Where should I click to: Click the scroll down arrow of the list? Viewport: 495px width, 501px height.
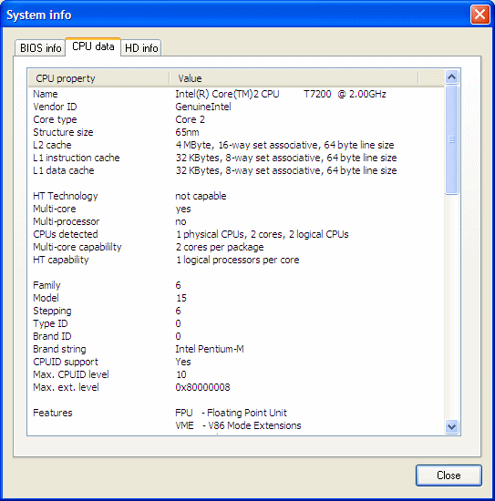(x=451, y=426)
